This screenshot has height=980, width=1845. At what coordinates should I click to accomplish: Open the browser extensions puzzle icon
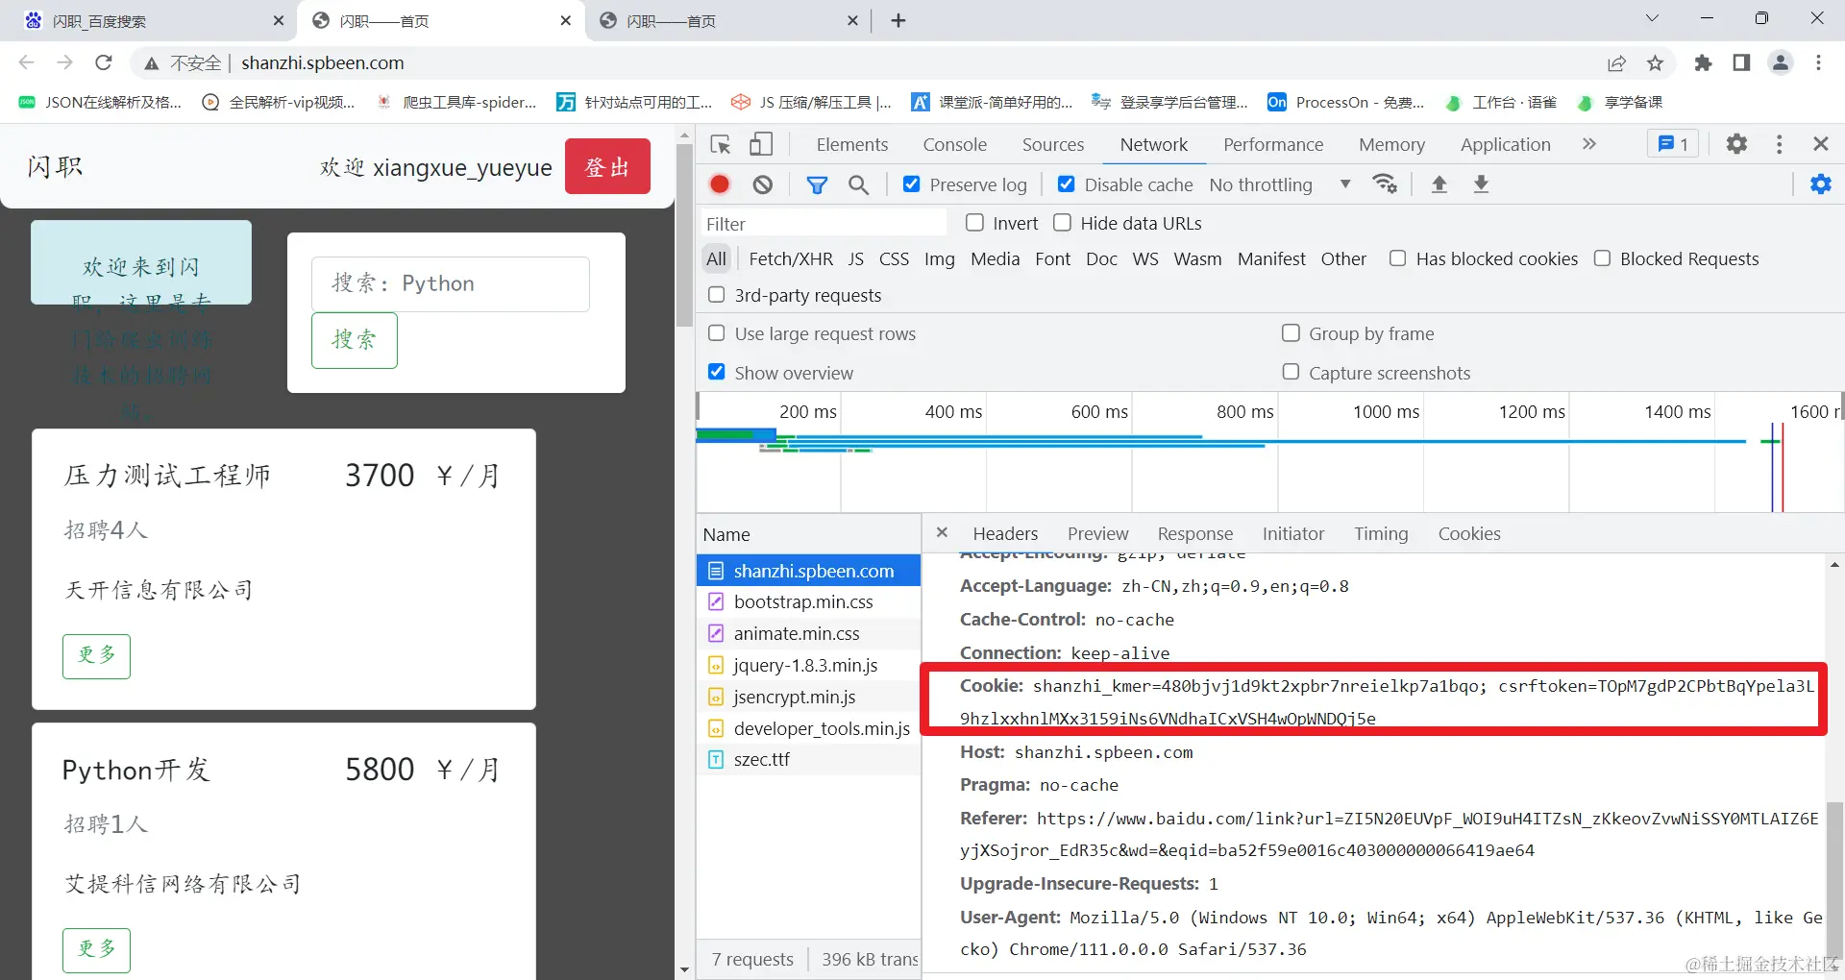tap(1703, 62)
